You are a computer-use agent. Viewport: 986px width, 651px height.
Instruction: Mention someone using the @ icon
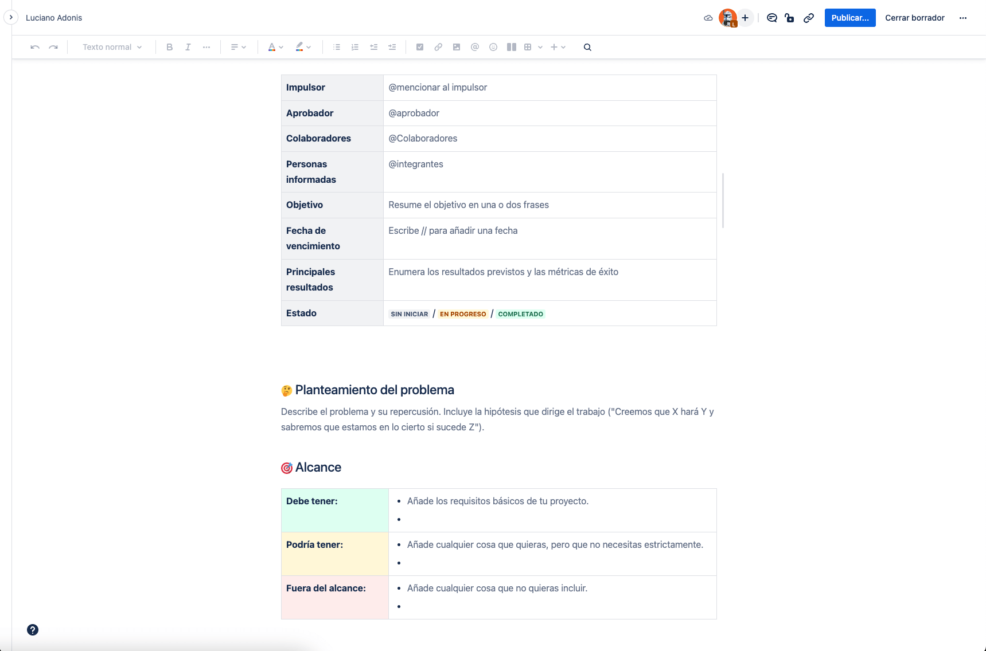coord(475,46)
